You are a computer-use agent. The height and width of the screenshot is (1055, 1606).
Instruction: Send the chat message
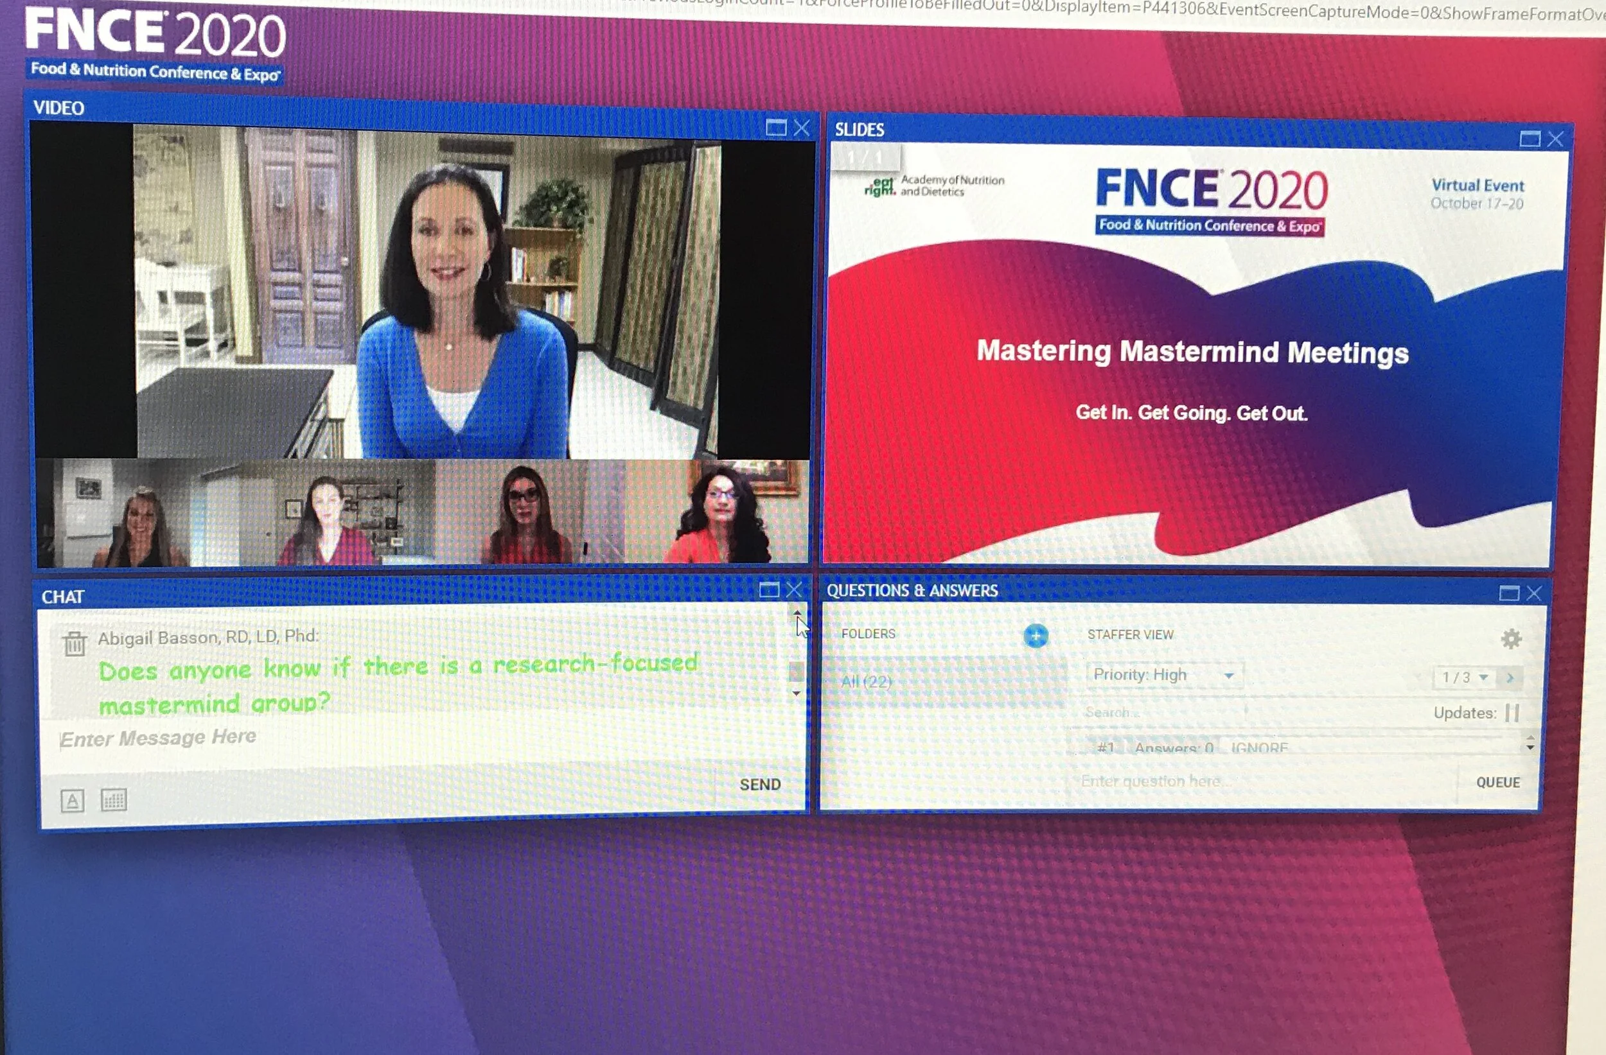tap(760, 785)
